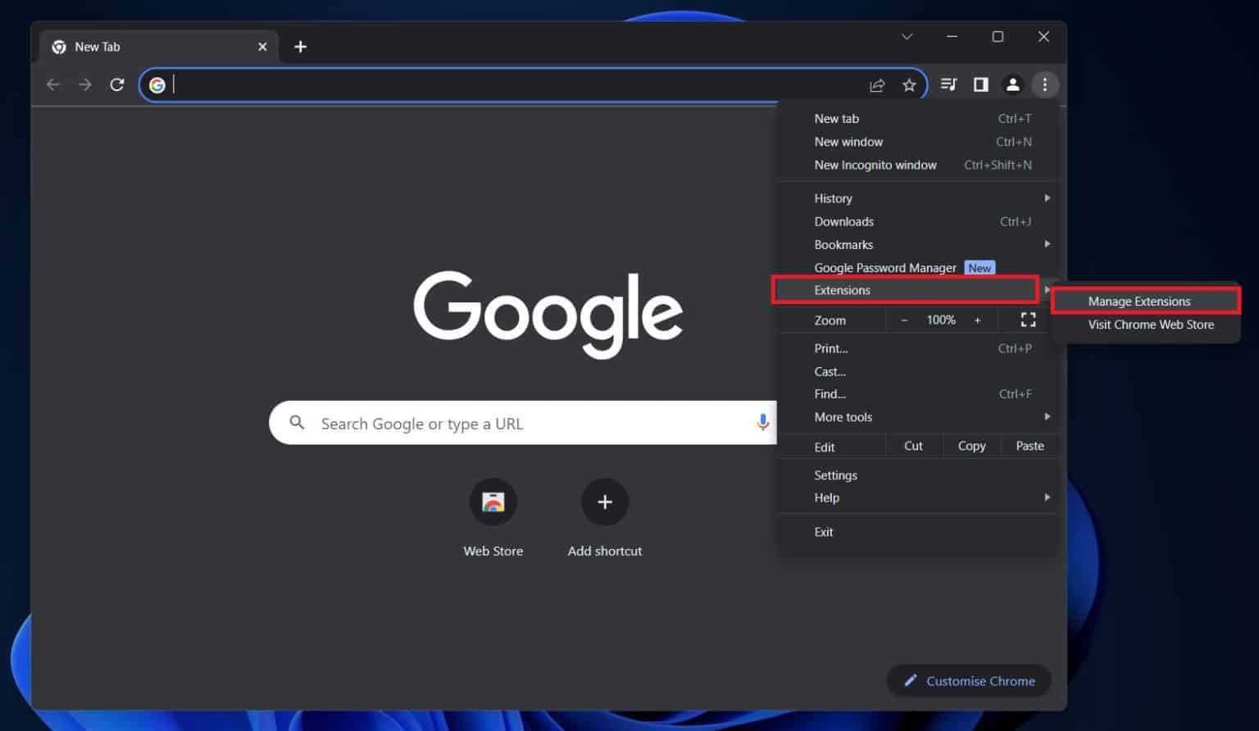Open a new tab with plus button

pyautogui.click(x=301, y=47)
